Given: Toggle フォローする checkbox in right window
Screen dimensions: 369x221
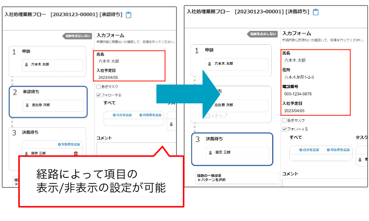Looking at the screenshot, I should coord(284,129).
